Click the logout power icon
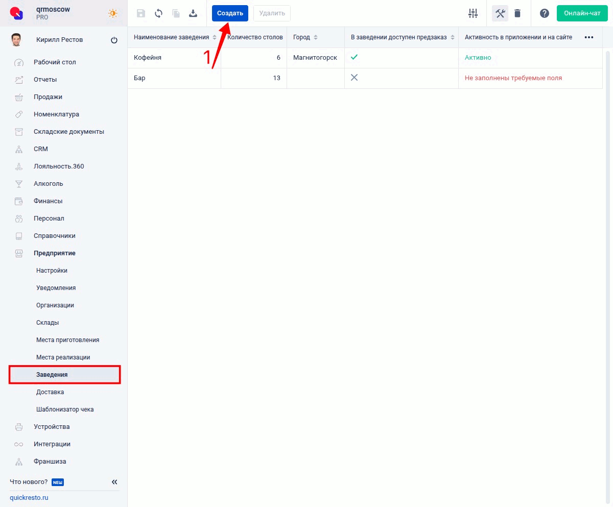Image resolution: width=613 pixels, height=507 pixels. tap(114, 40)
